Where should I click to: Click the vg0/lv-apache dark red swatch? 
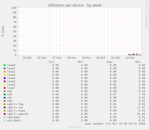click(5, 114)
